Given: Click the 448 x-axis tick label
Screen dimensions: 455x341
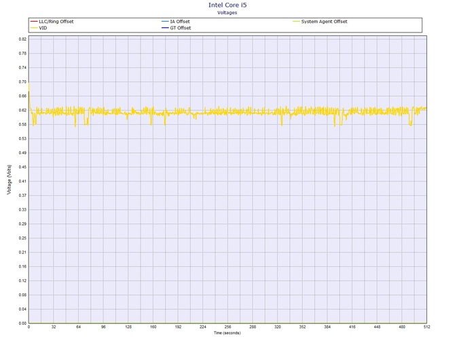Looking at the screenshot, I should point(377,327).
